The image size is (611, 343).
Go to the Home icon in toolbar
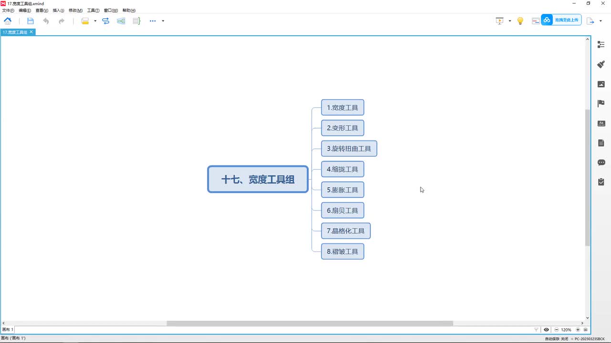click(8, 21)
